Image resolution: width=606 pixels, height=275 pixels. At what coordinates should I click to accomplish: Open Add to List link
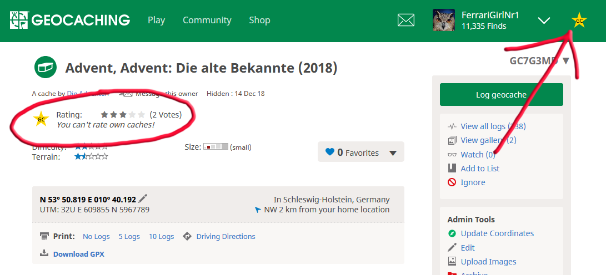pyautogui.click(x=479, y=168)
